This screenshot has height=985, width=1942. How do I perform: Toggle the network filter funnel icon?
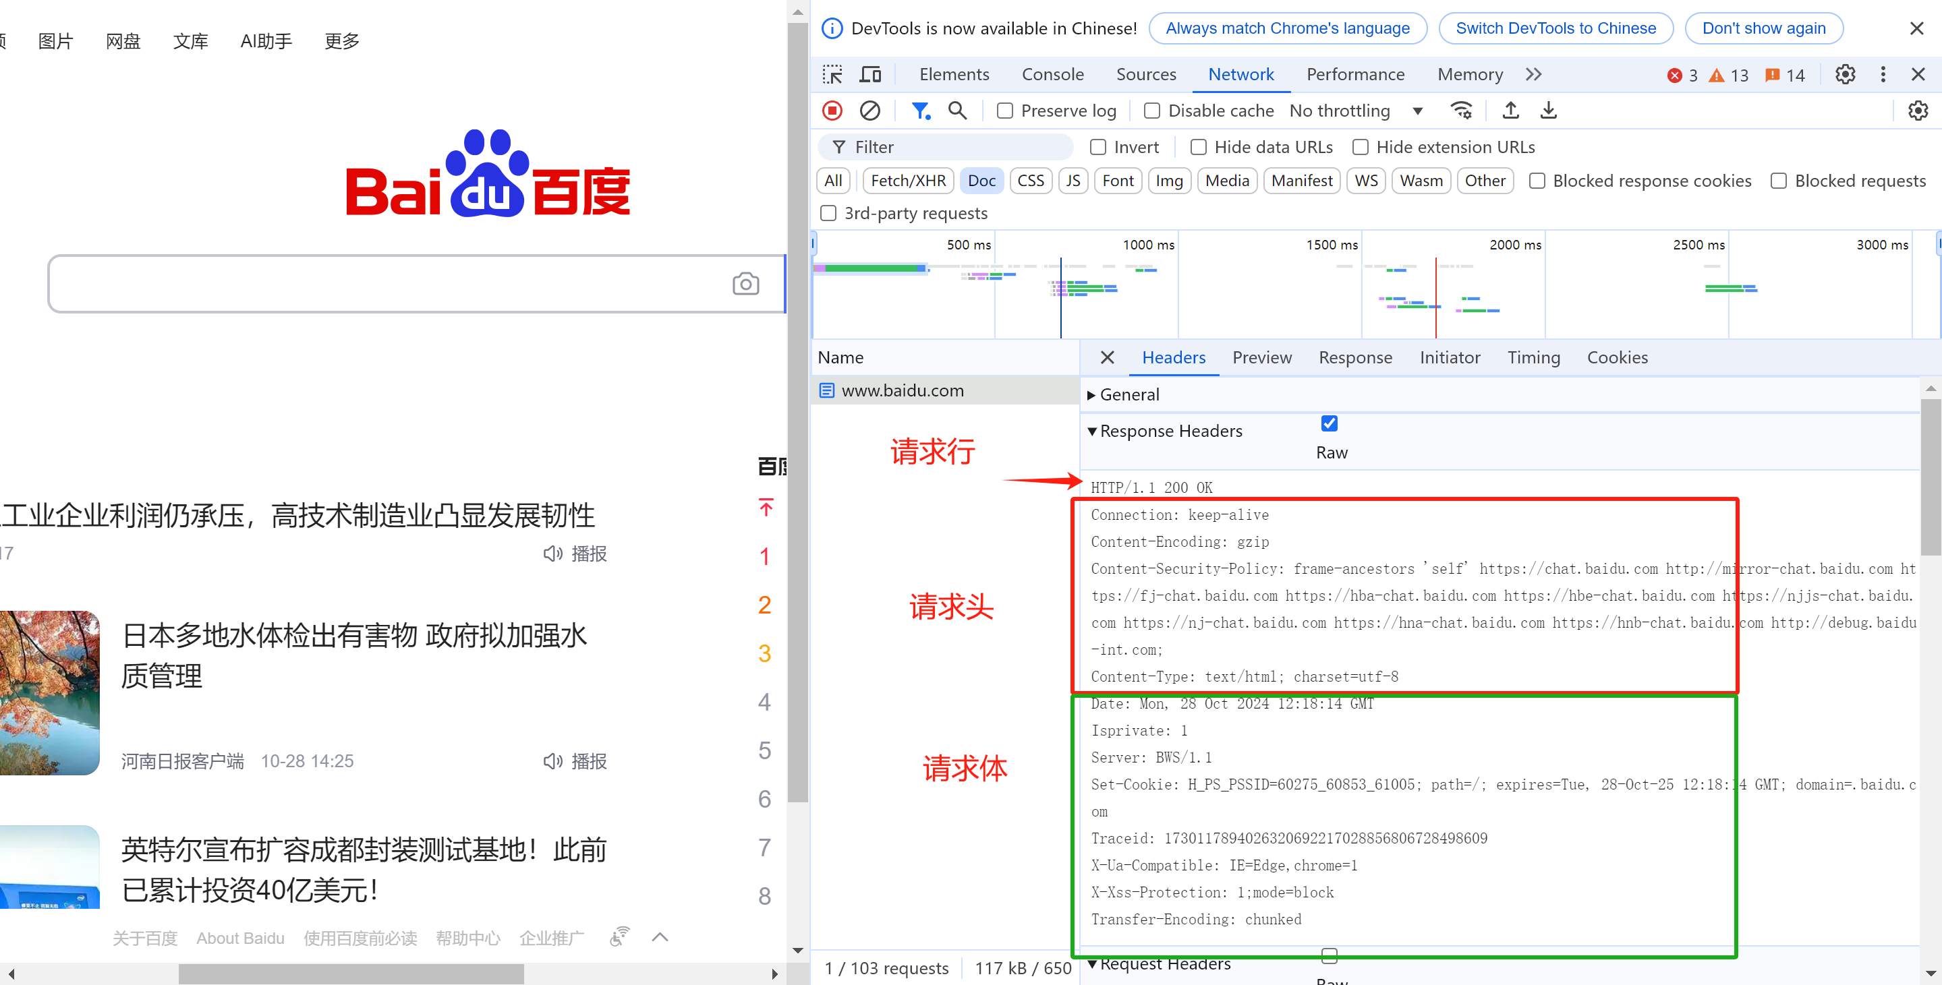pos(921,110)
